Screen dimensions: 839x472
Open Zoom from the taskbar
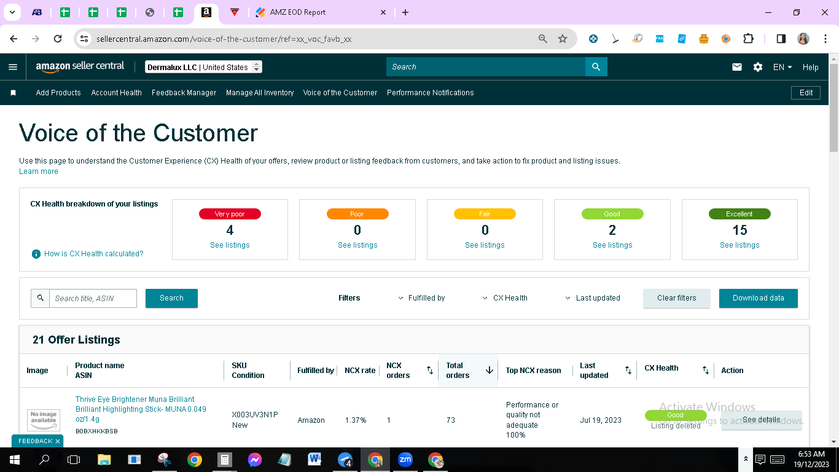coord(405,460)
